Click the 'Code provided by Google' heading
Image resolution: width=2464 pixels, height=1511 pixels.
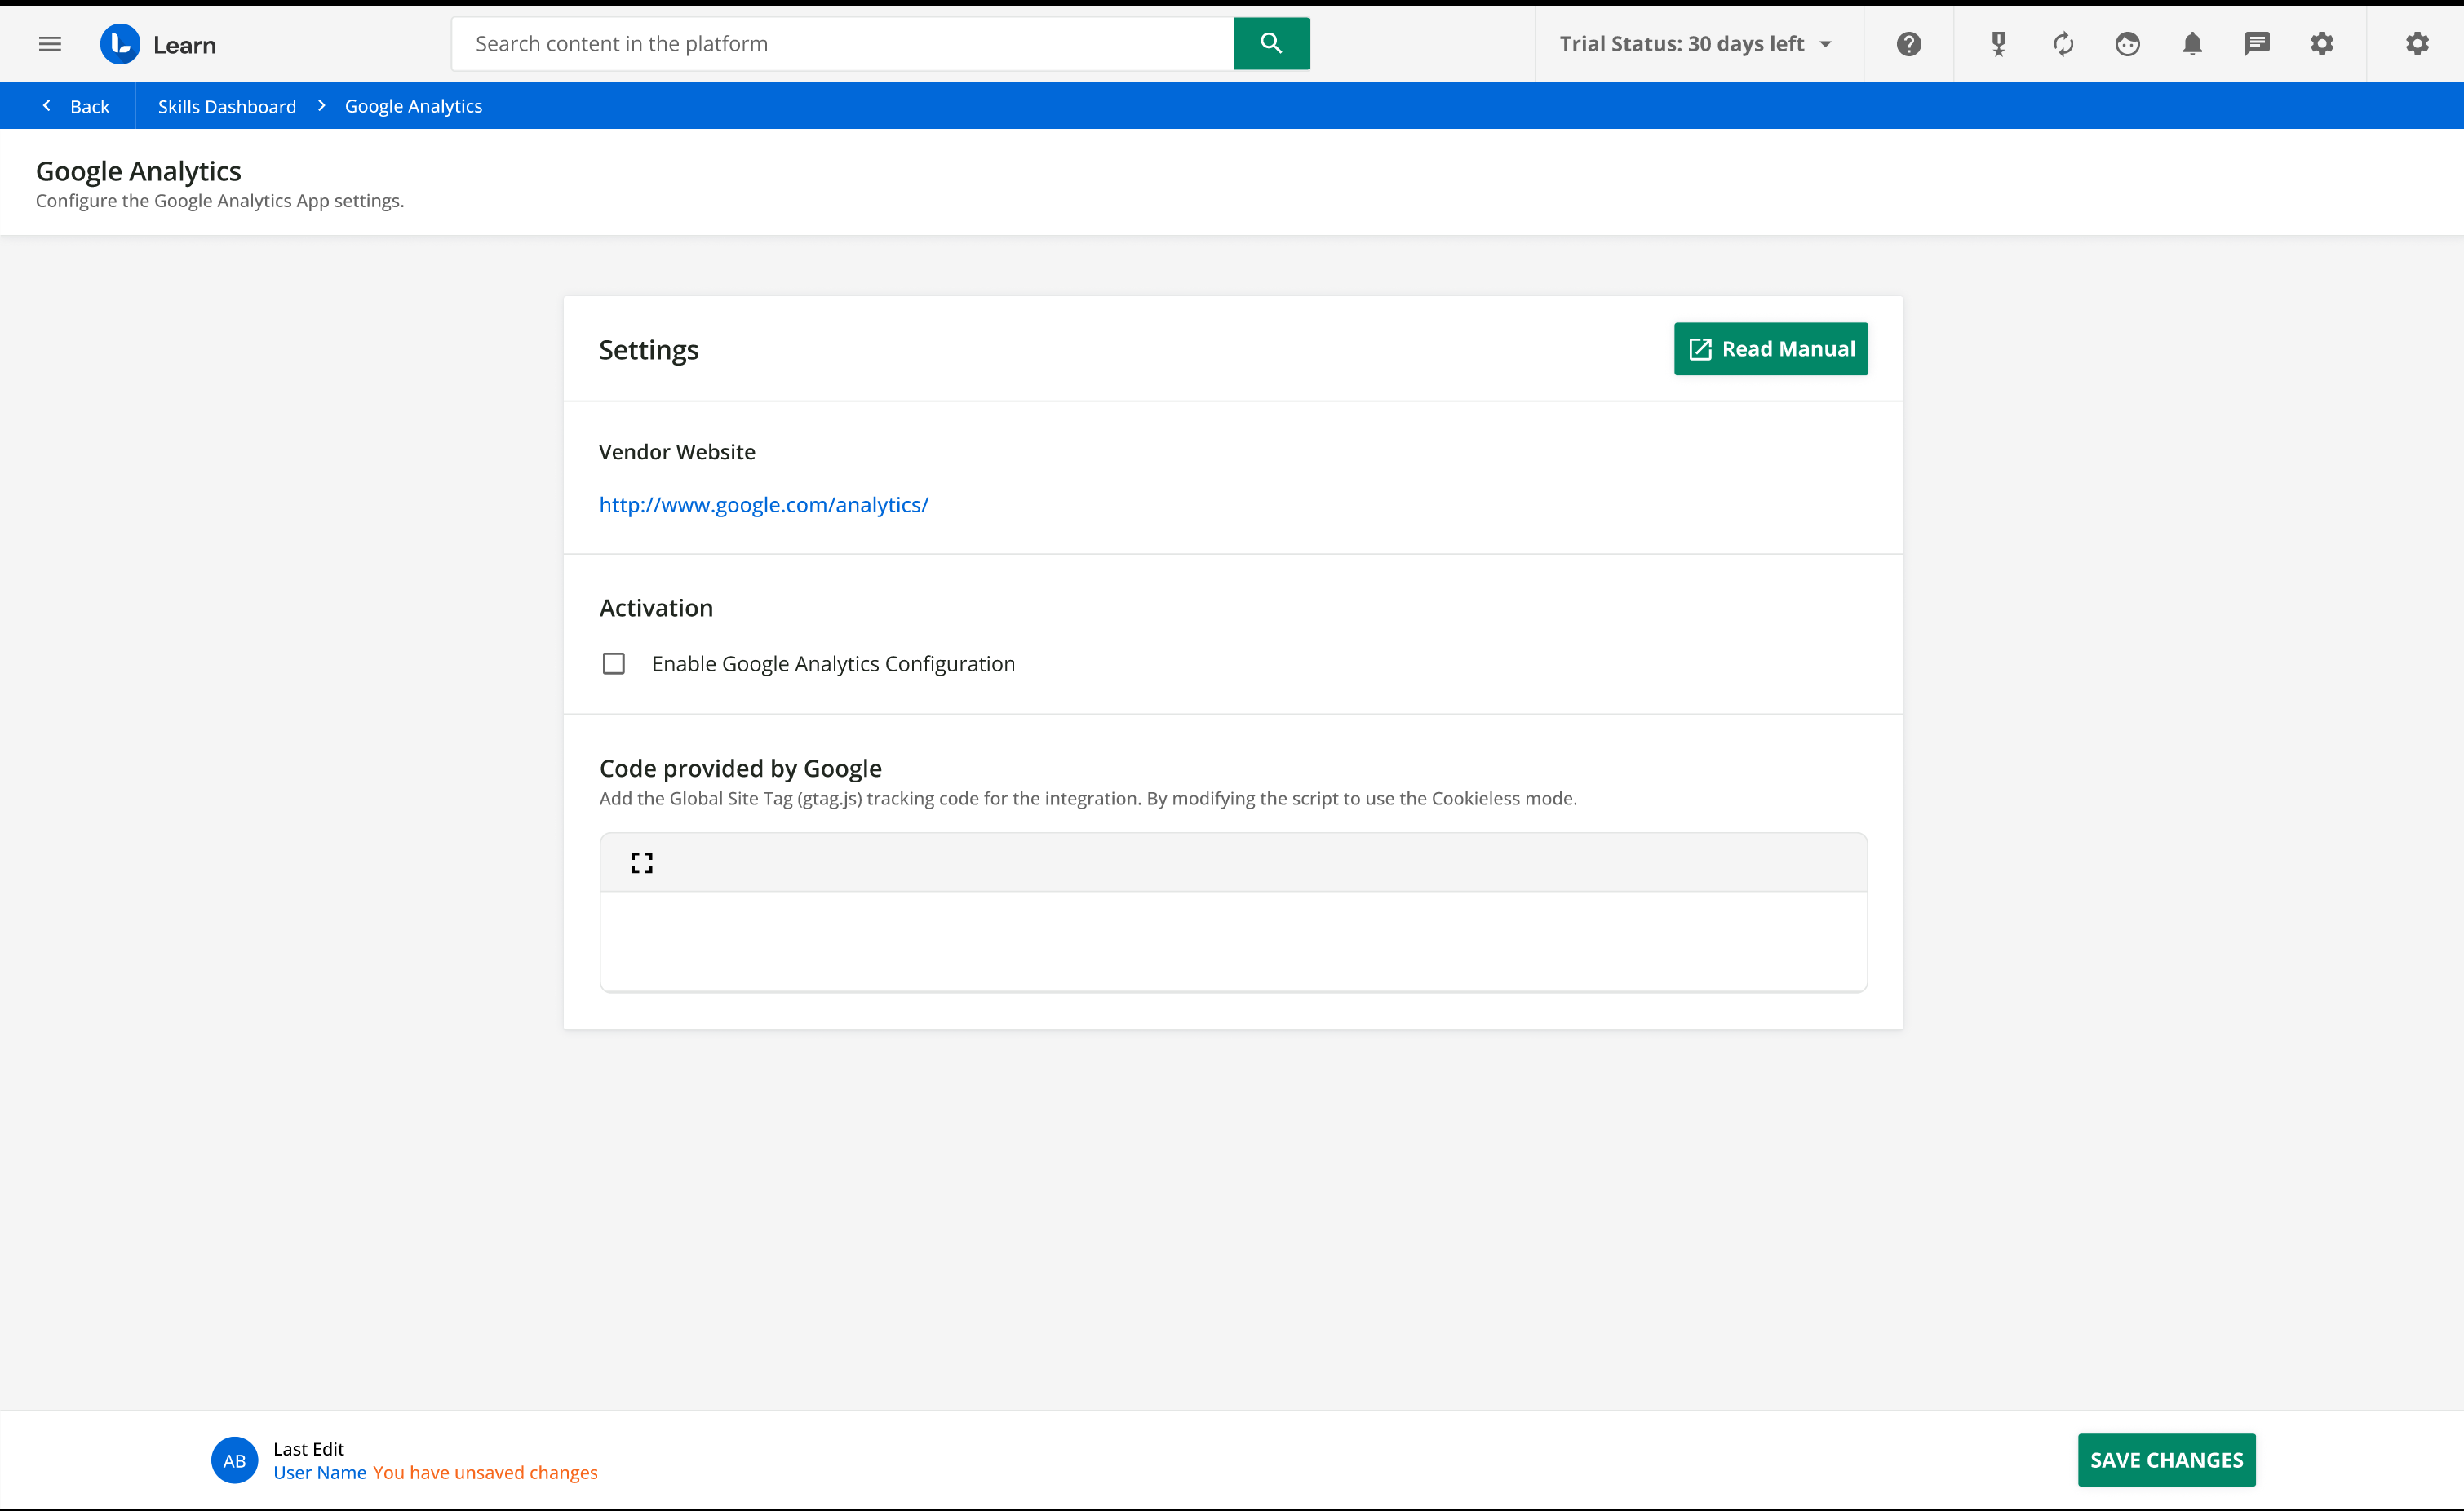(x=740, y=768)
